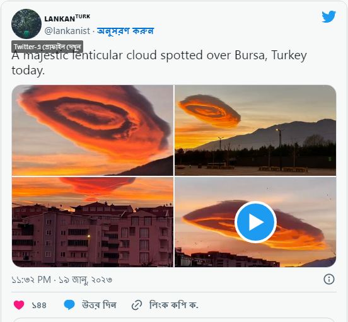Click the 'Twitter-এ প্রোফাইল দেখুন' tooltip

[x=47, y=47]
